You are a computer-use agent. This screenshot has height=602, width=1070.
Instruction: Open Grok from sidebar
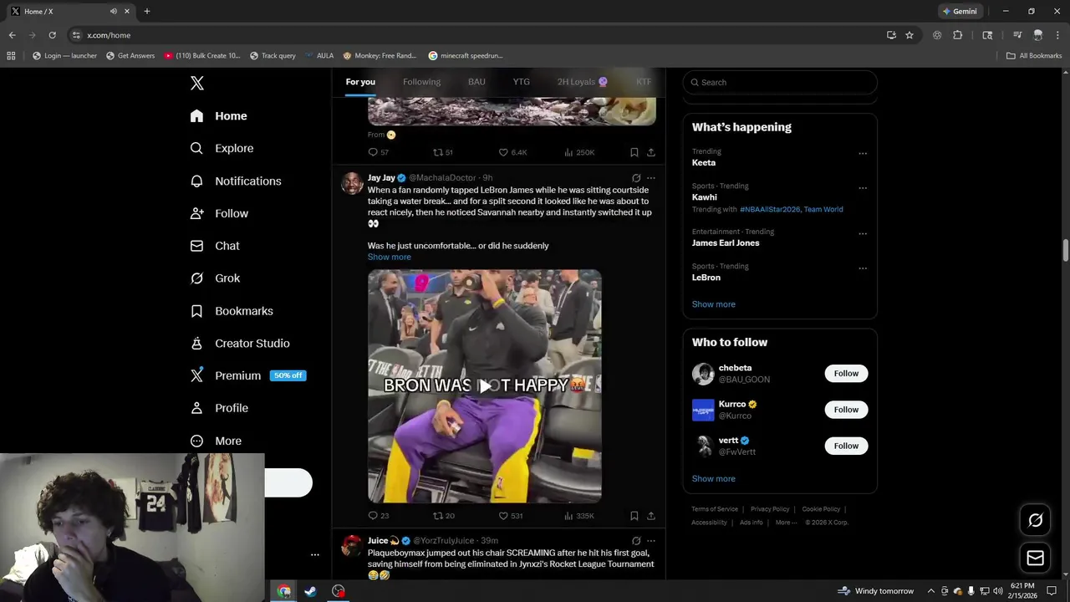(x=215, y=278)
